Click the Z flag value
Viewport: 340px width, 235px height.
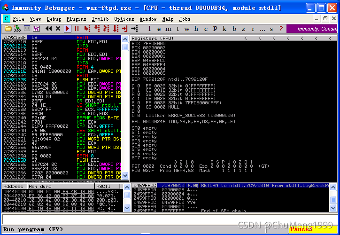click(x=139, y=99)
